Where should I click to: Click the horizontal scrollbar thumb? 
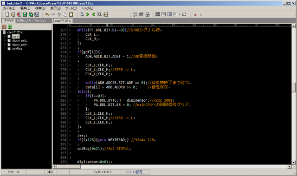[69, 167]
